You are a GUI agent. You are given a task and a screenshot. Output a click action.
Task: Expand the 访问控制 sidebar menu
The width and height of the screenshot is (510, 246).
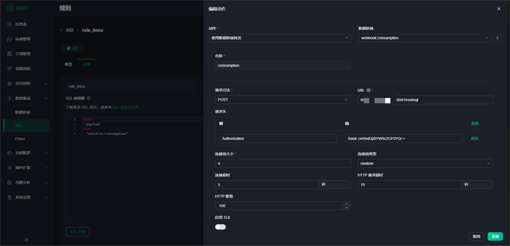click(27, 84)
